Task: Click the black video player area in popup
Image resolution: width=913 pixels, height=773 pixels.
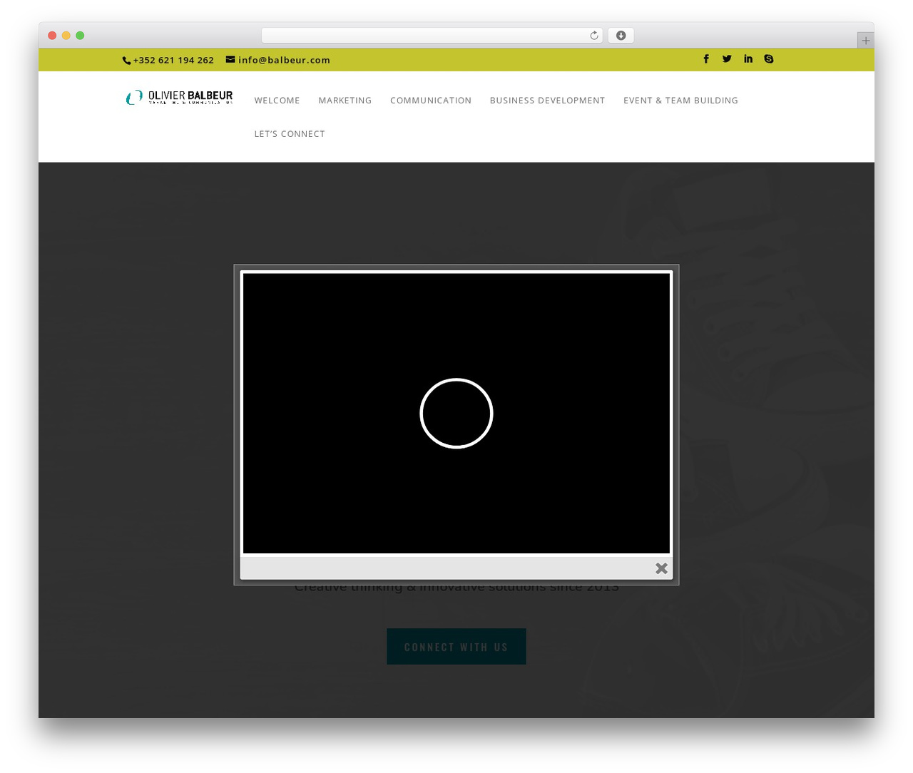Action: 456,414
